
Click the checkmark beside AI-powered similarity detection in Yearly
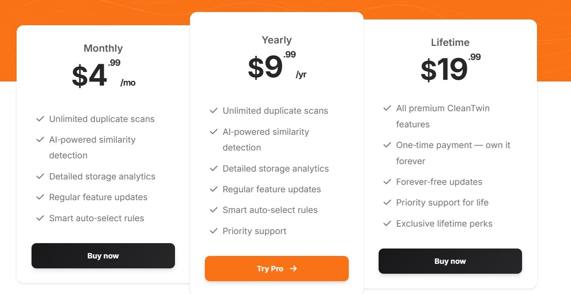click(x=214, y=131)
